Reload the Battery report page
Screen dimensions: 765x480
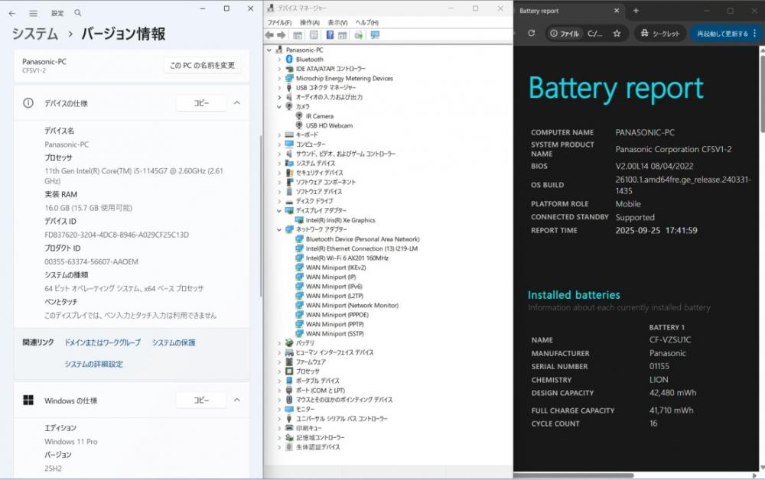pos(531,34)
